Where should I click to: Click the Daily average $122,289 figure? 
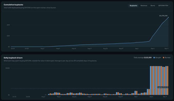pyautogui.click(x=143, y=58)
